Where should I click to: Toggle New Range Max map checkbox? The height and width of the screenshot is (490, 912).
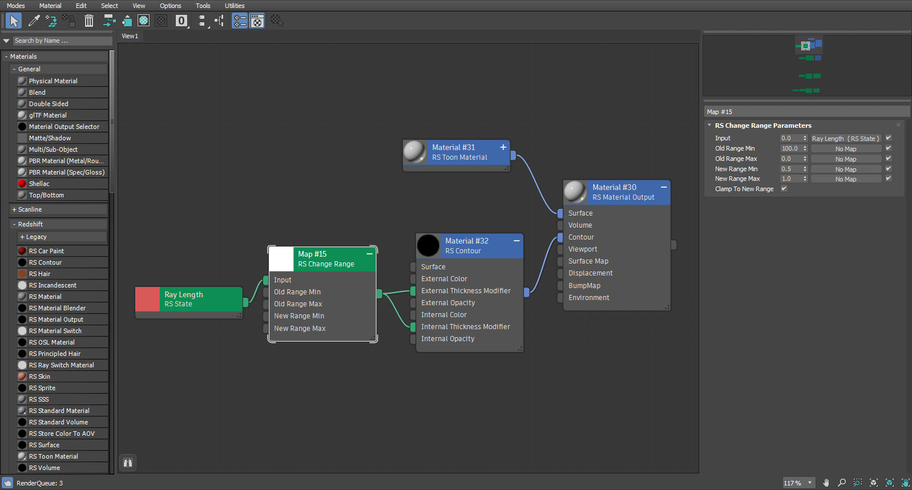coord(889,179)
